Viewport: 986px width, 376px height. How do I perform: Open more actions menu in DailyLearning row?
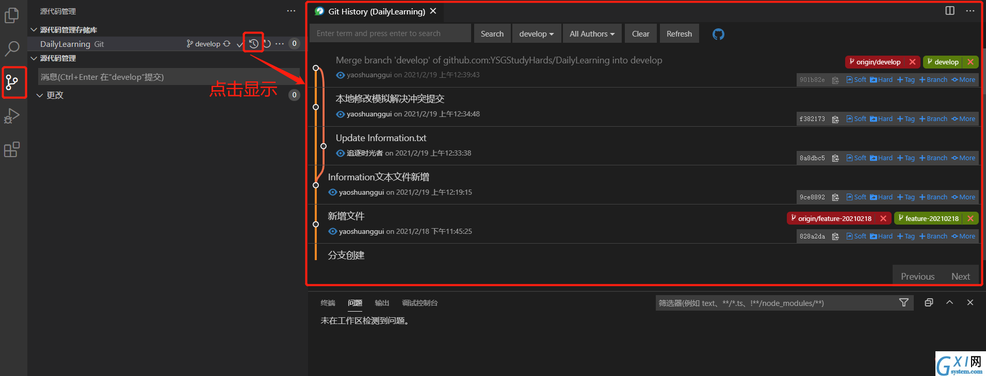279,44
